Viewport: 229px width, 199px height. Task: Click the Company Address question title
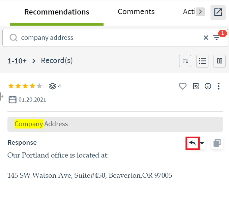pos(41,124)
